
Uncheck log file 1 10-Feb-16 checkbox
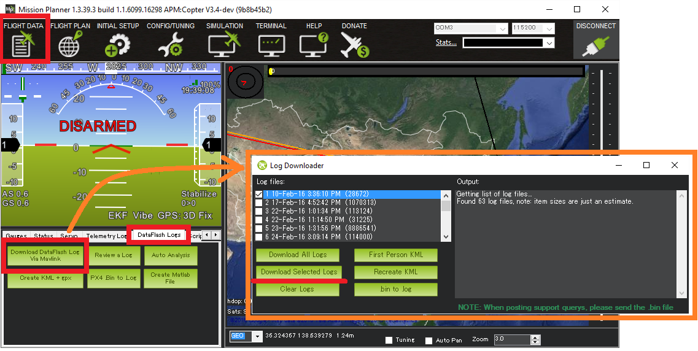(259, 195)
